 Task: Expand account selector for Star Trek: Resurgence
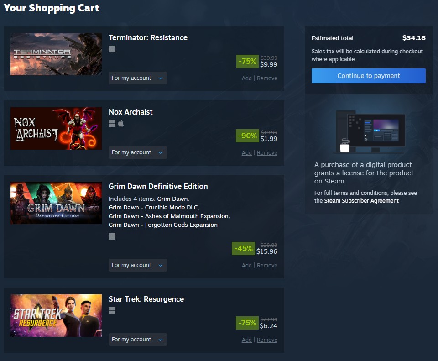tap(138, 340)
